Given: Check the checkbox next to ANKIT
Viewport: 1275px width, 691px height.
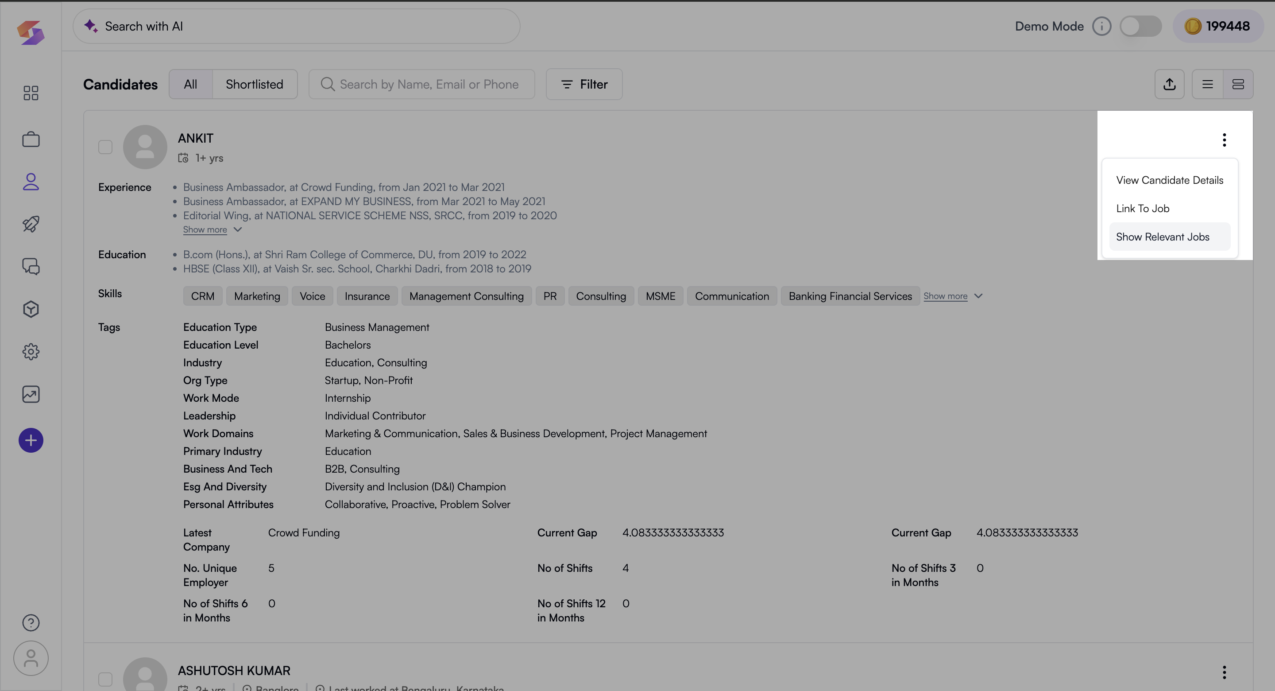Looking at the screenshot, I should coord(105,147).
